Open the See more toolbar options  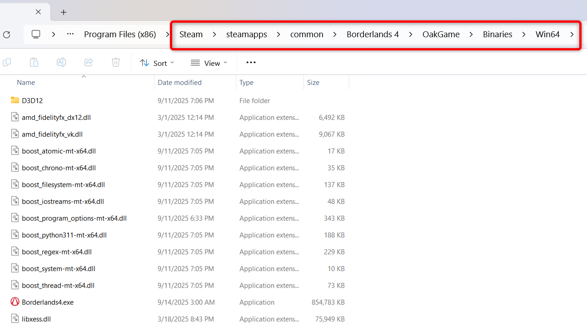[251, 63]
